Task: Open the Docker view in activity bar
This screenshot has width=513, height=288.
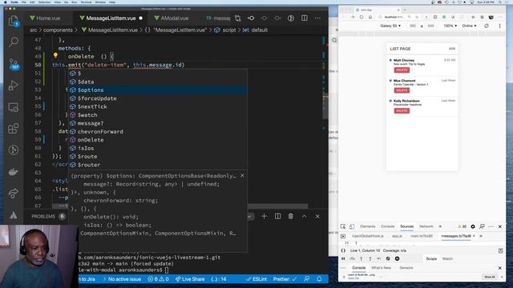Action: pos(13,172)
